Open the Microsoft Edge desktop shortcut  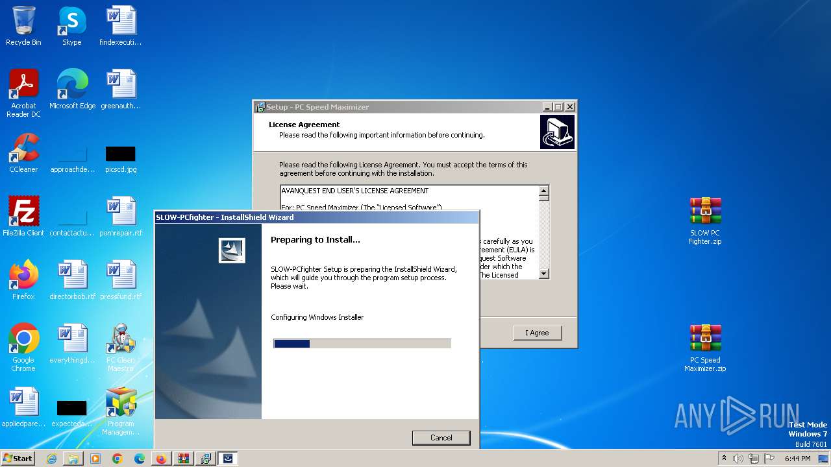pyautogui.click(x=72, y=90)
